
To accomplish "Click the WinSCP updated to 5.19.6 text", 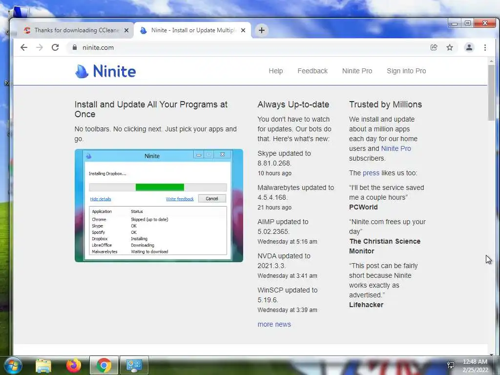I will 287,295.
